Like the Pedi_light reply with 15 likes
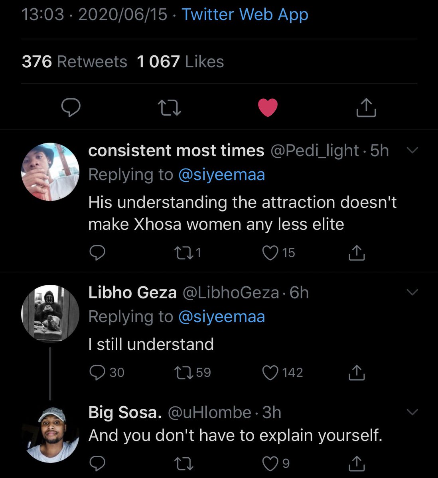The height and width of the screenshot is (478, 438). click(270, 253)
